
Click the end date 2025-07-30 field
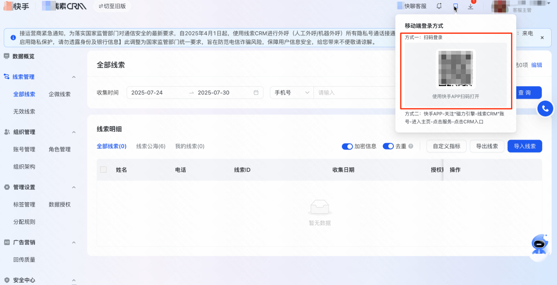click(x=213, y=92)
